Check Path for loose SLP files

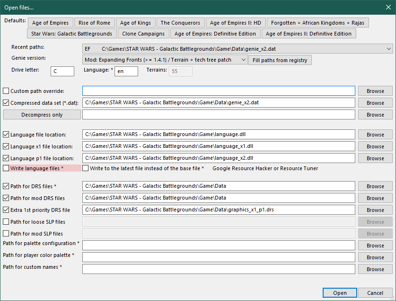tap(6, 222)
